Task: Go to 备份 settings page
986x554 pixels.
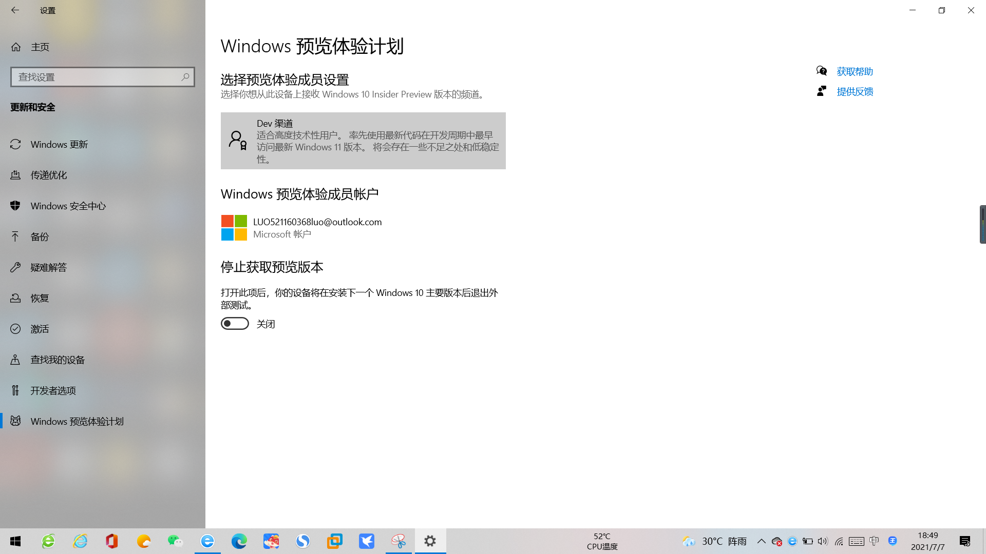Action: coord(103,237)
